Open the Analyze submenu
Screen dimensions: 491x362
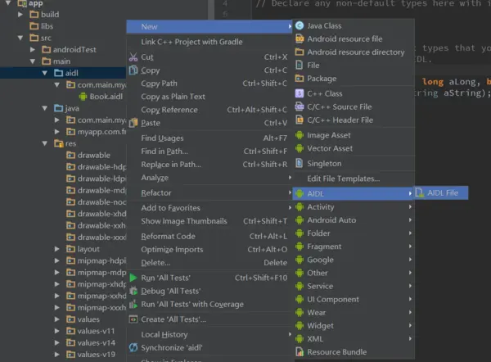coord(209,178)
